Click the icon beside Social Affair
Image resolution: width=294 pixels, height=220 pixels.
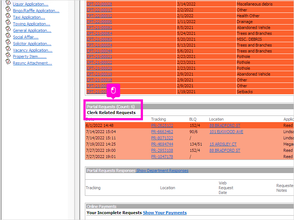[8, 35]
